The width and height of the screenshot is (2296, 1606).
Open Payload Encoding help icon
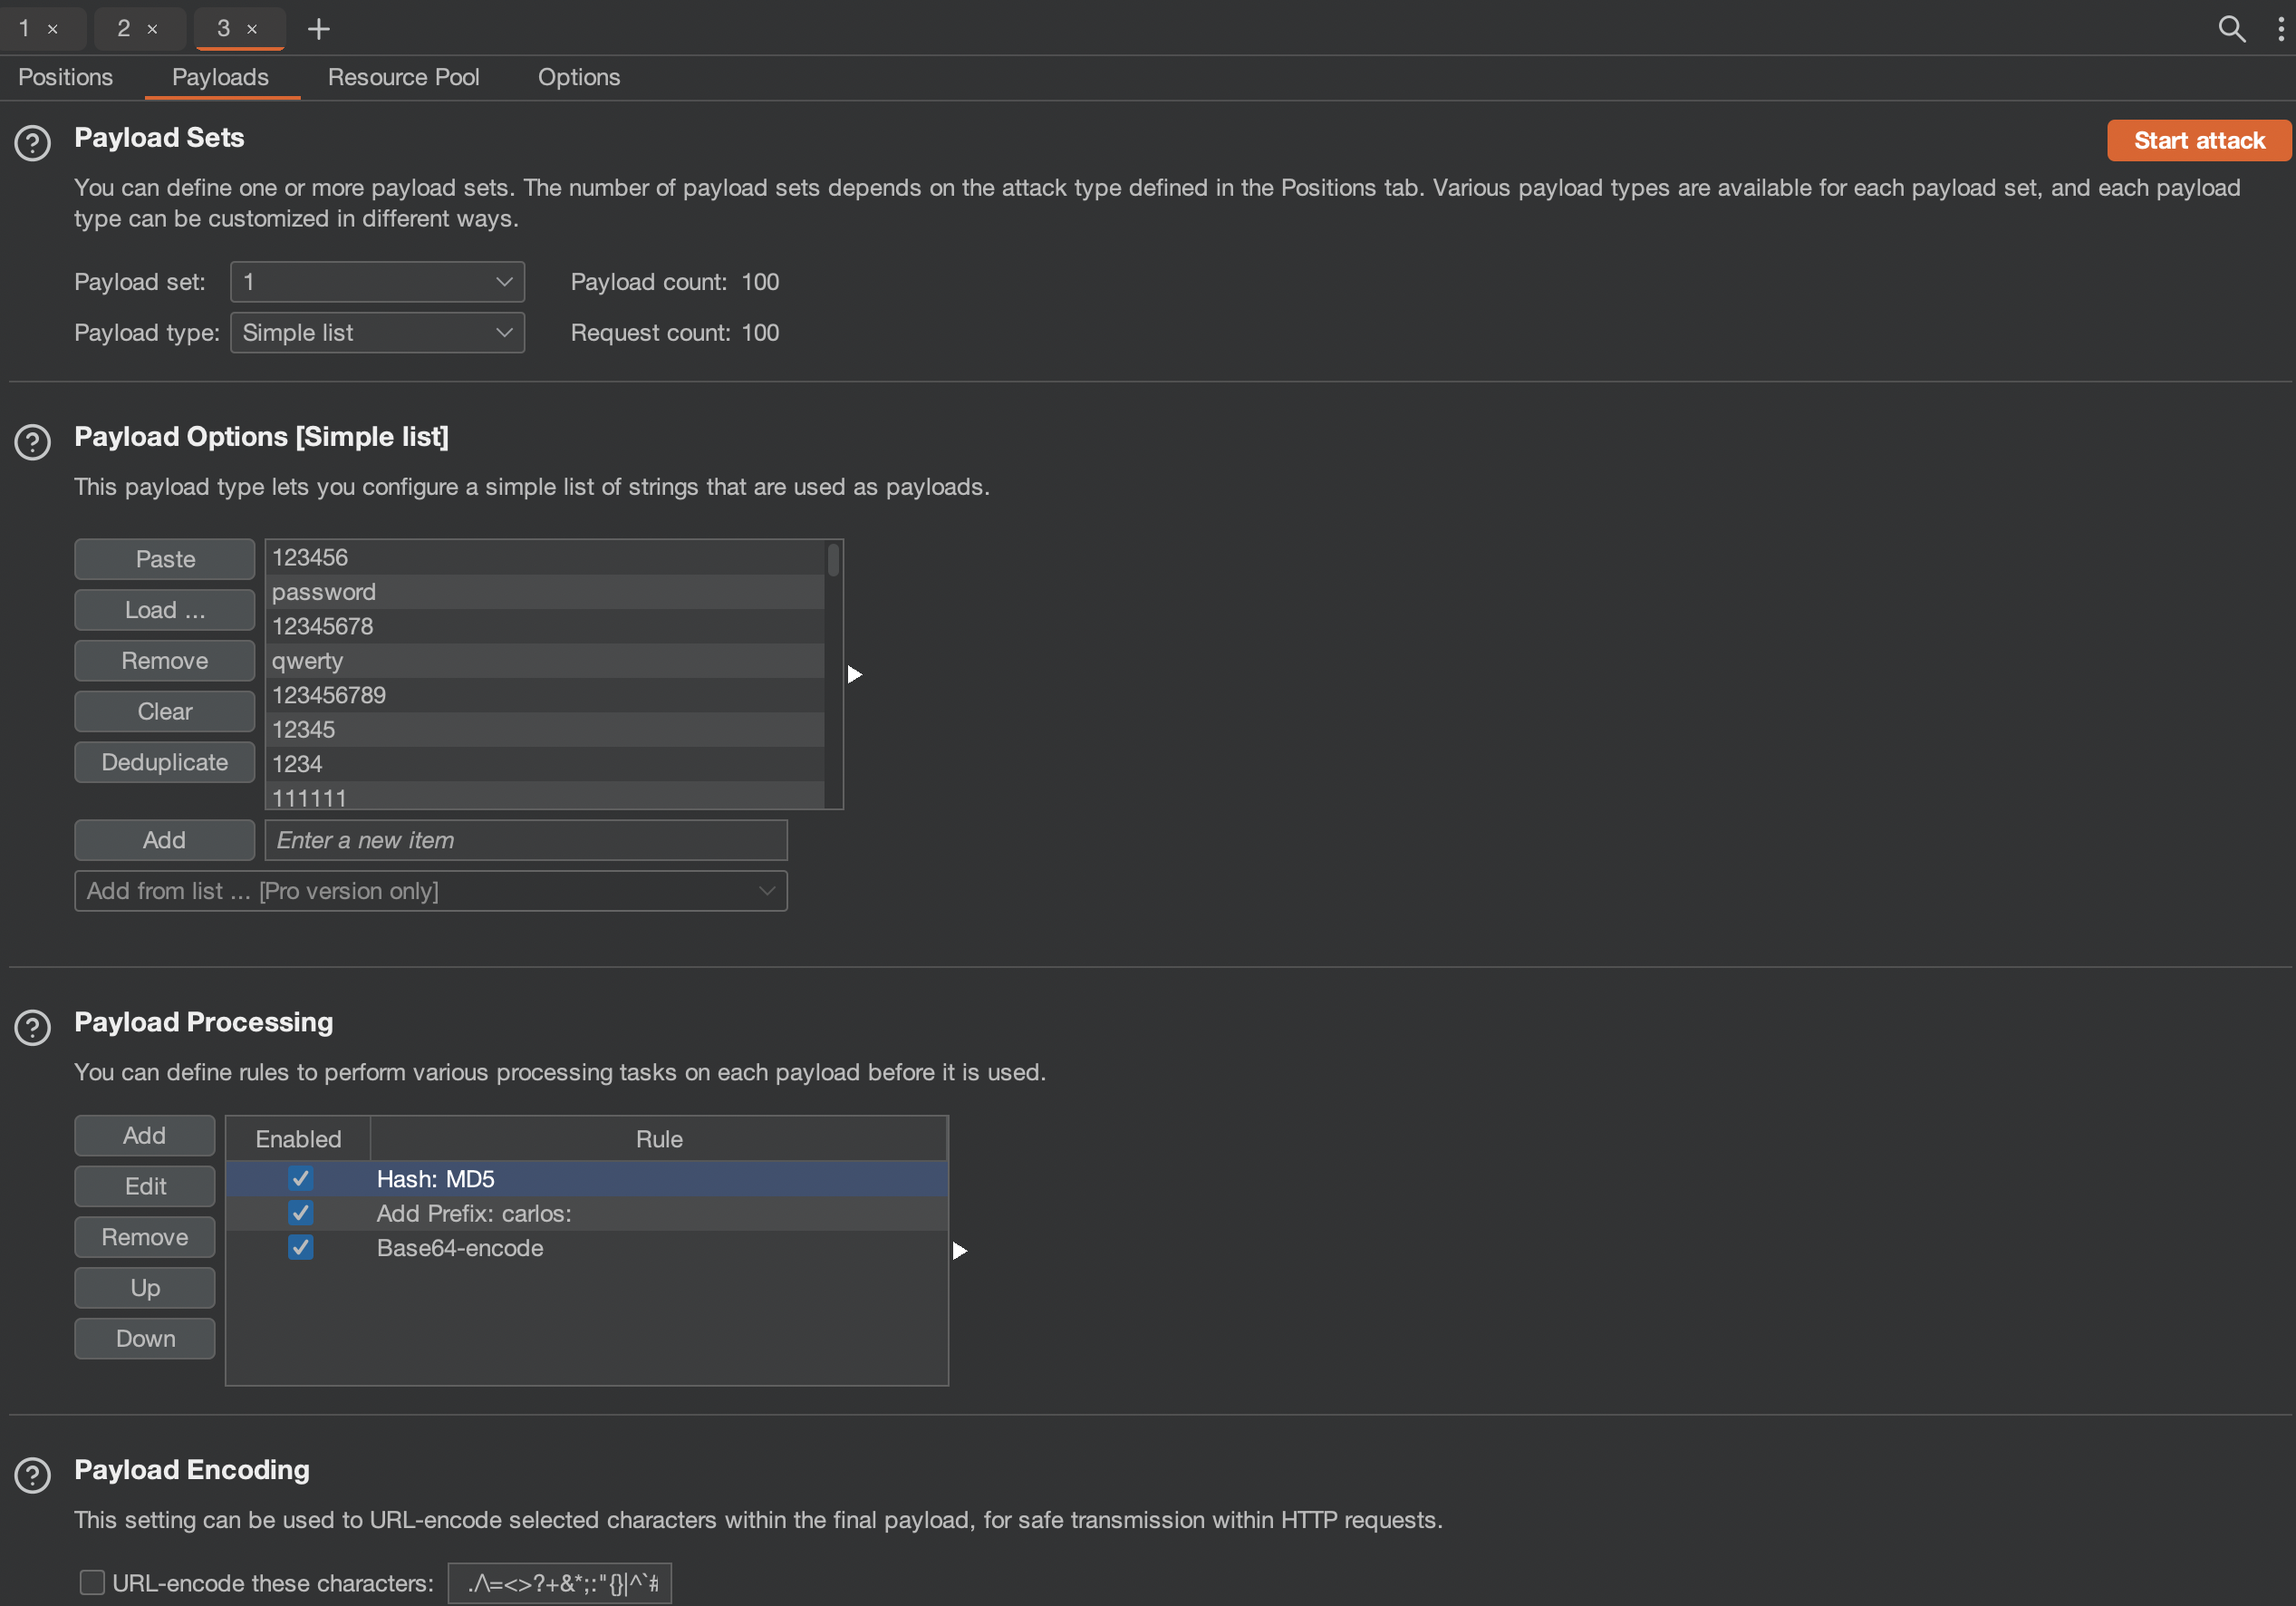(33, 1475)
